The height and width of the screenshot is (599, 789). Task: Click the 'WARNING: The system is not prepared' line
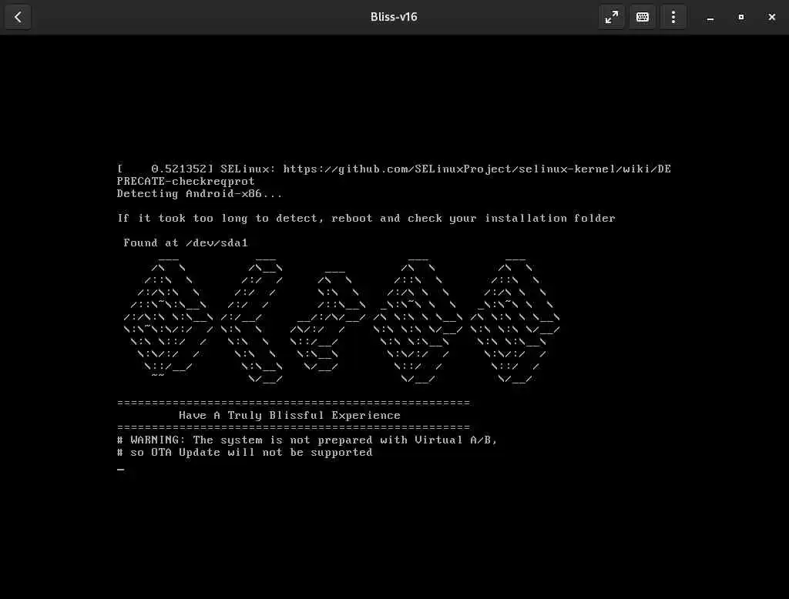coord(307,440)
